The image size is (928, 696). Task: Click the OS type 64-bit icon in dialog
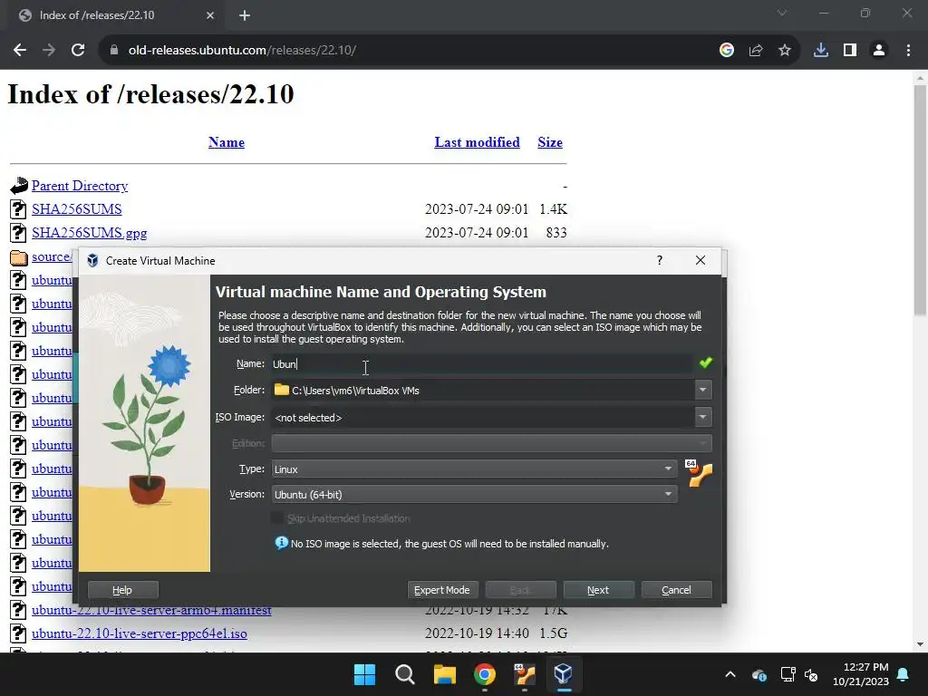[x=699, y=473]
